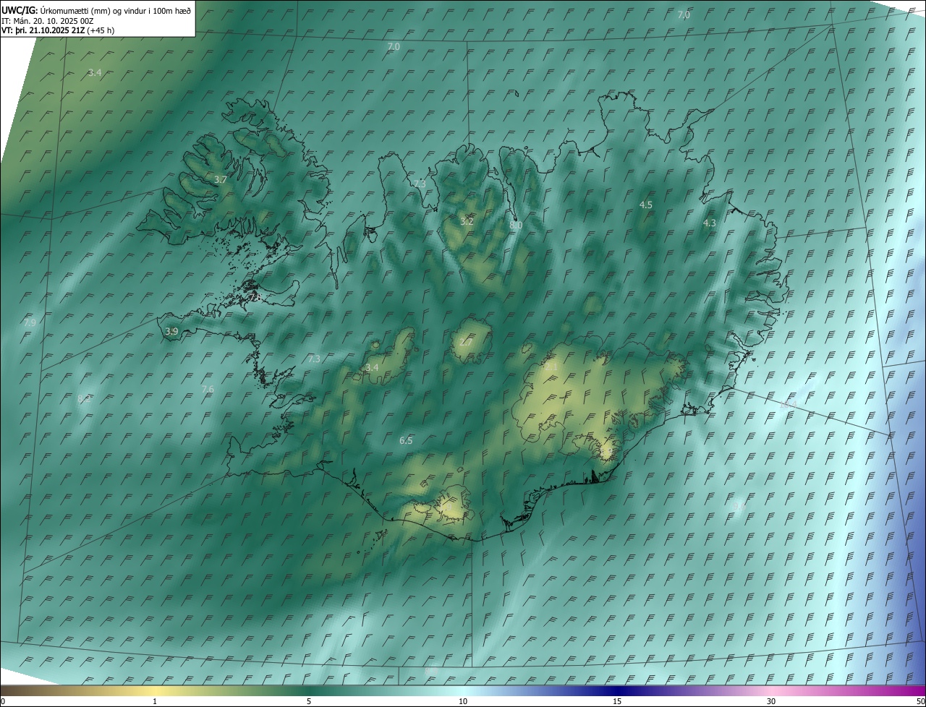Click the 4.3 value label
The height and width of the screenshot is (707, 926).
tap(710, 223)
